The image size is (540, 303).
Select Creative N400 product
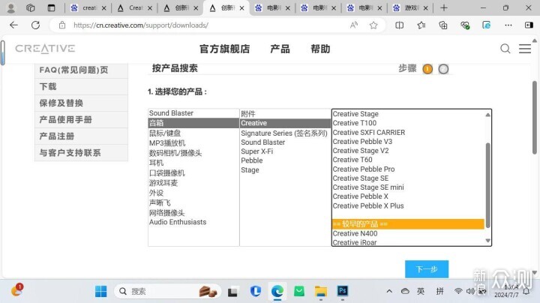coord(409,233)
